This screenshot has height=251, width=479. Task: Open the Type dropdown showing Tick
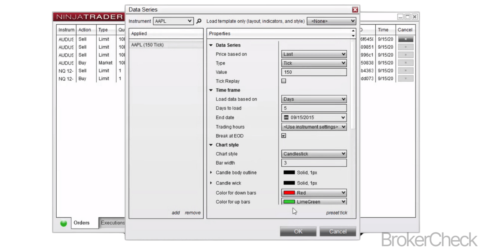314,63
